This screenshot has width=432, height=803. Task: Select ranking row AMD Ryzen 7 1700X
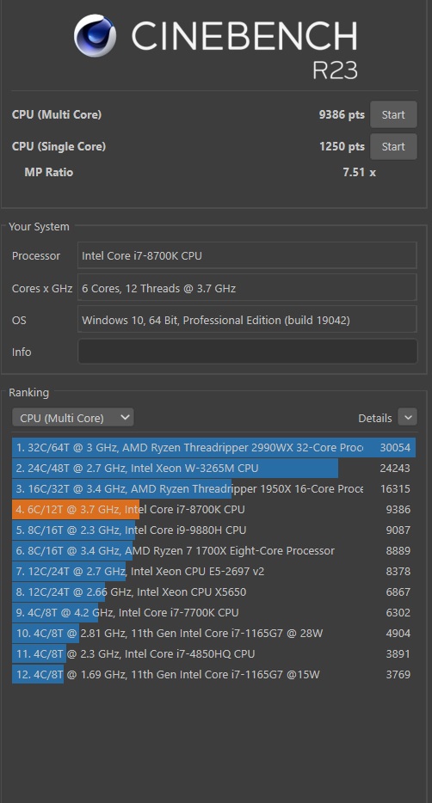[213, 550]
